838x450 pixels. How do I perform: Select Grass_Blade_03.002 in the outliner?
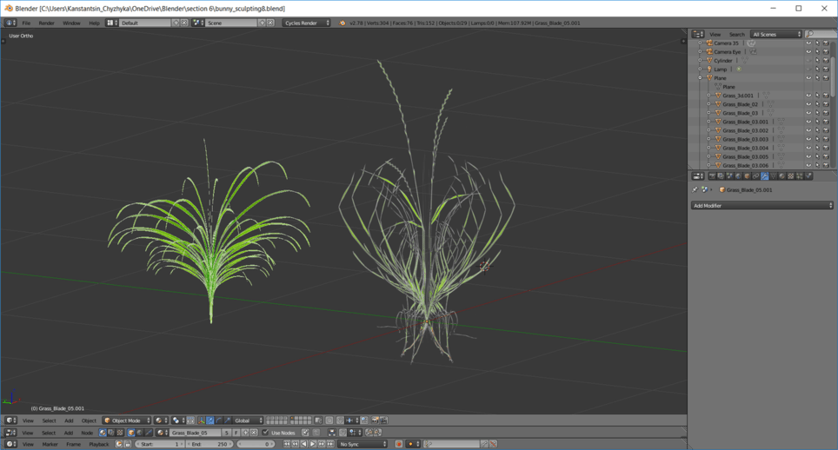[x=746, y=130]
